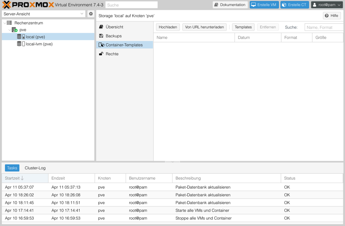Open the Übersicht section
Screen dimensions: 345x226
pyautogui.click(x=124, y=27)
